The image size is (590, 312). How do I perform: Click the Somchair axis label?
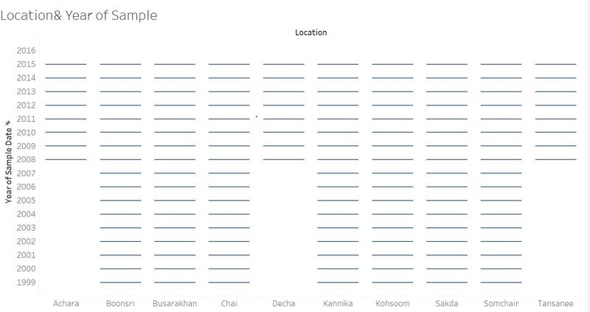pos(502,303)
